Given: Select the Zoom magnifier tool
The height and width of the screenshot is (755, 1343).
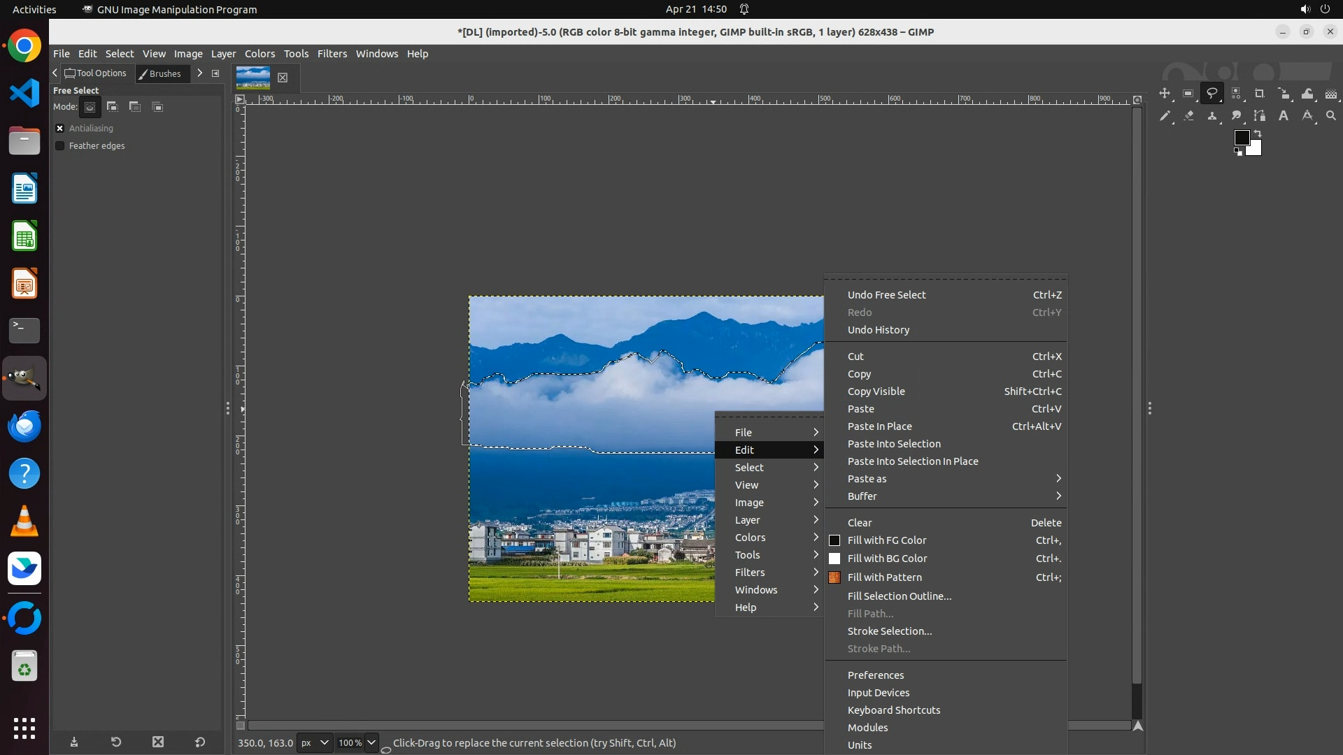Looking at the screenshot, I should [1331, 116].
